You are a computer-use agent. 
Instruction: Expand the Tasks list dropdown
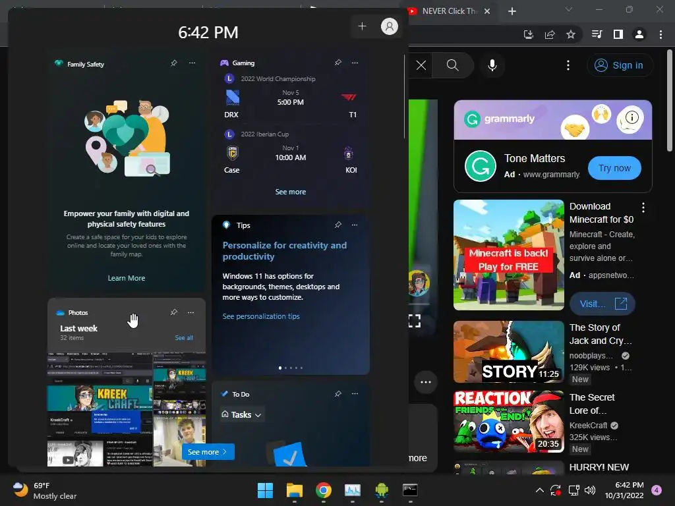pos(242,415)
